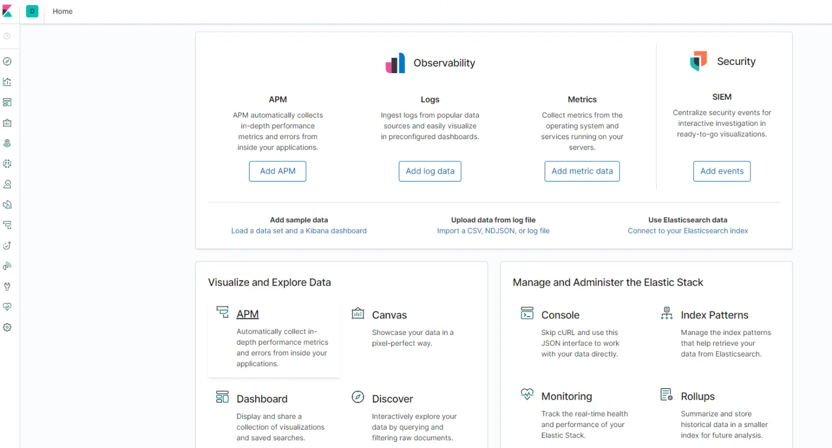Follow Connect to your Elasticsearch index link
This screenshot has width=832, height=448.
[688, 231]
